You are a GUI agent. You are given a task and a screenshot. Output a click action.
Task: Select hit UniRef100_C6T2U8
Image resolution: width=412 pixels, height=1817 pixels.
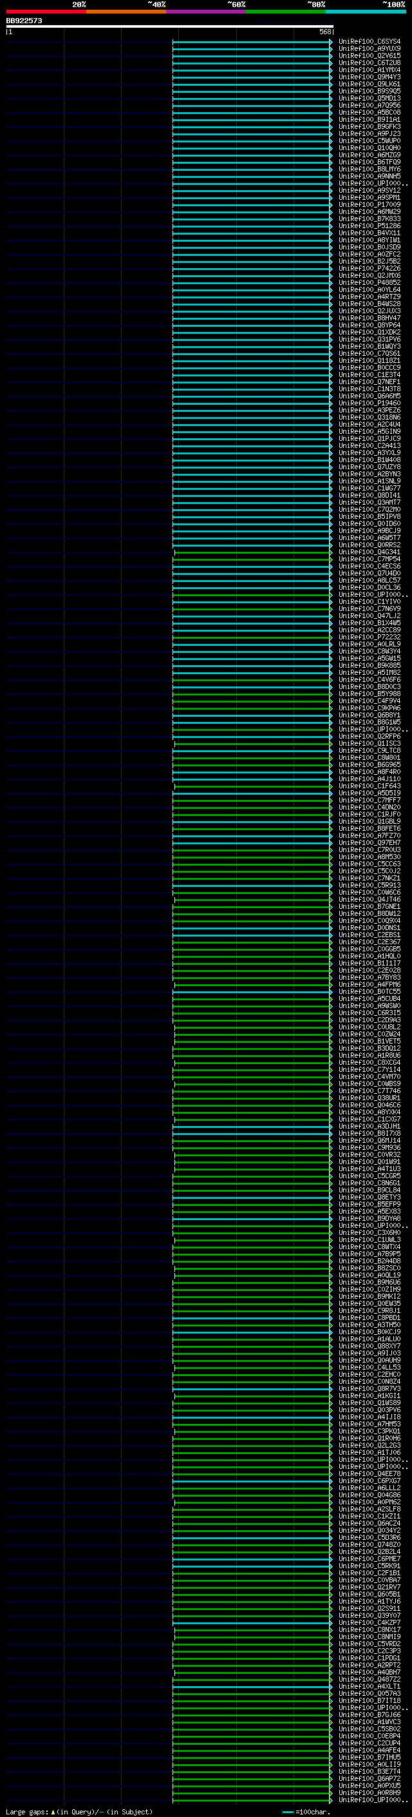(370, 63)
